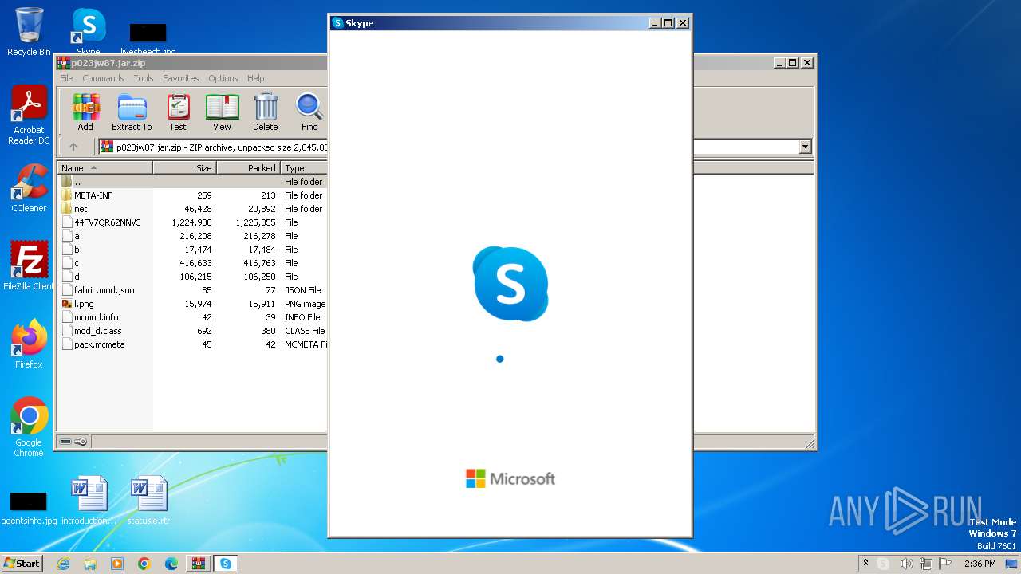Screen dimensions: 1021x574
Task: Click the Delete toolbar icon in WinRAR
Action: pos(266,112)
